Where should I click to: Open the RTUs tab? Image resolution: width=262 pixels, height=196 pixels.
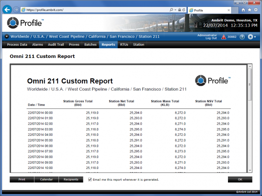124,44
